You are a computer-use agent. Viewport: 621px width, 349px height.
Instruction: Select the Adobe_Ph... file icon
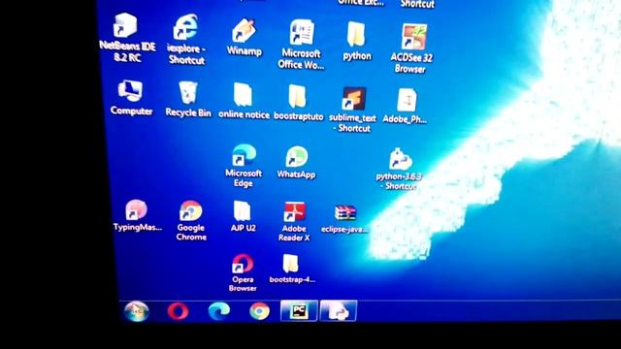(407, 100)
